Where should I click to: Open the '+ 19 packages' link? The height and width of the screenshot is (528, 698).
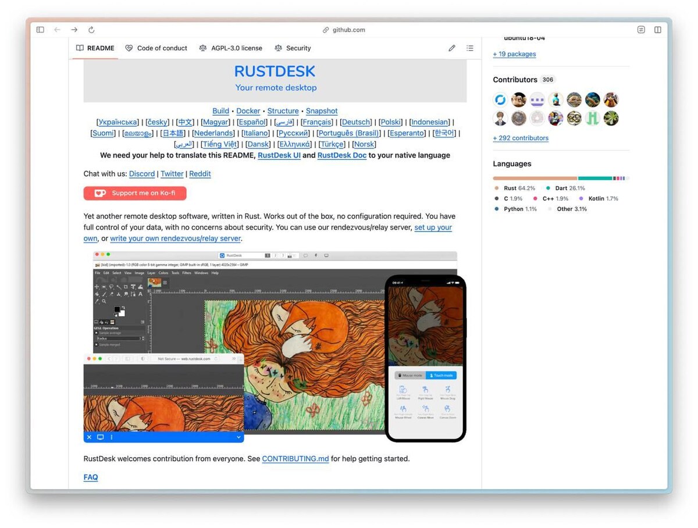(x=514, y=54)
